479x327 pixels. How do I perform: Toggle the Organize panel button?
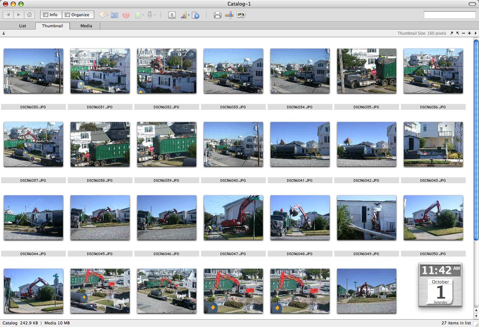(77, 15)
